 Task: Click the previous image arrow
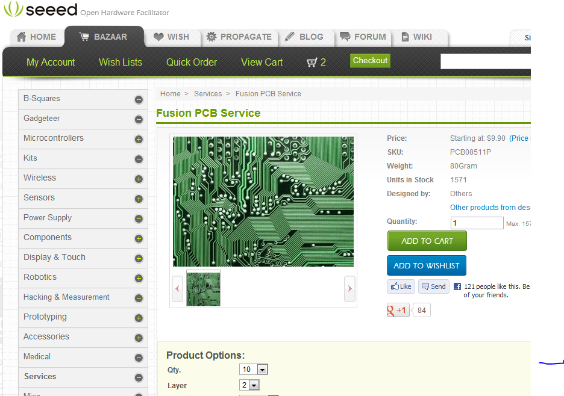click(177, 288)
